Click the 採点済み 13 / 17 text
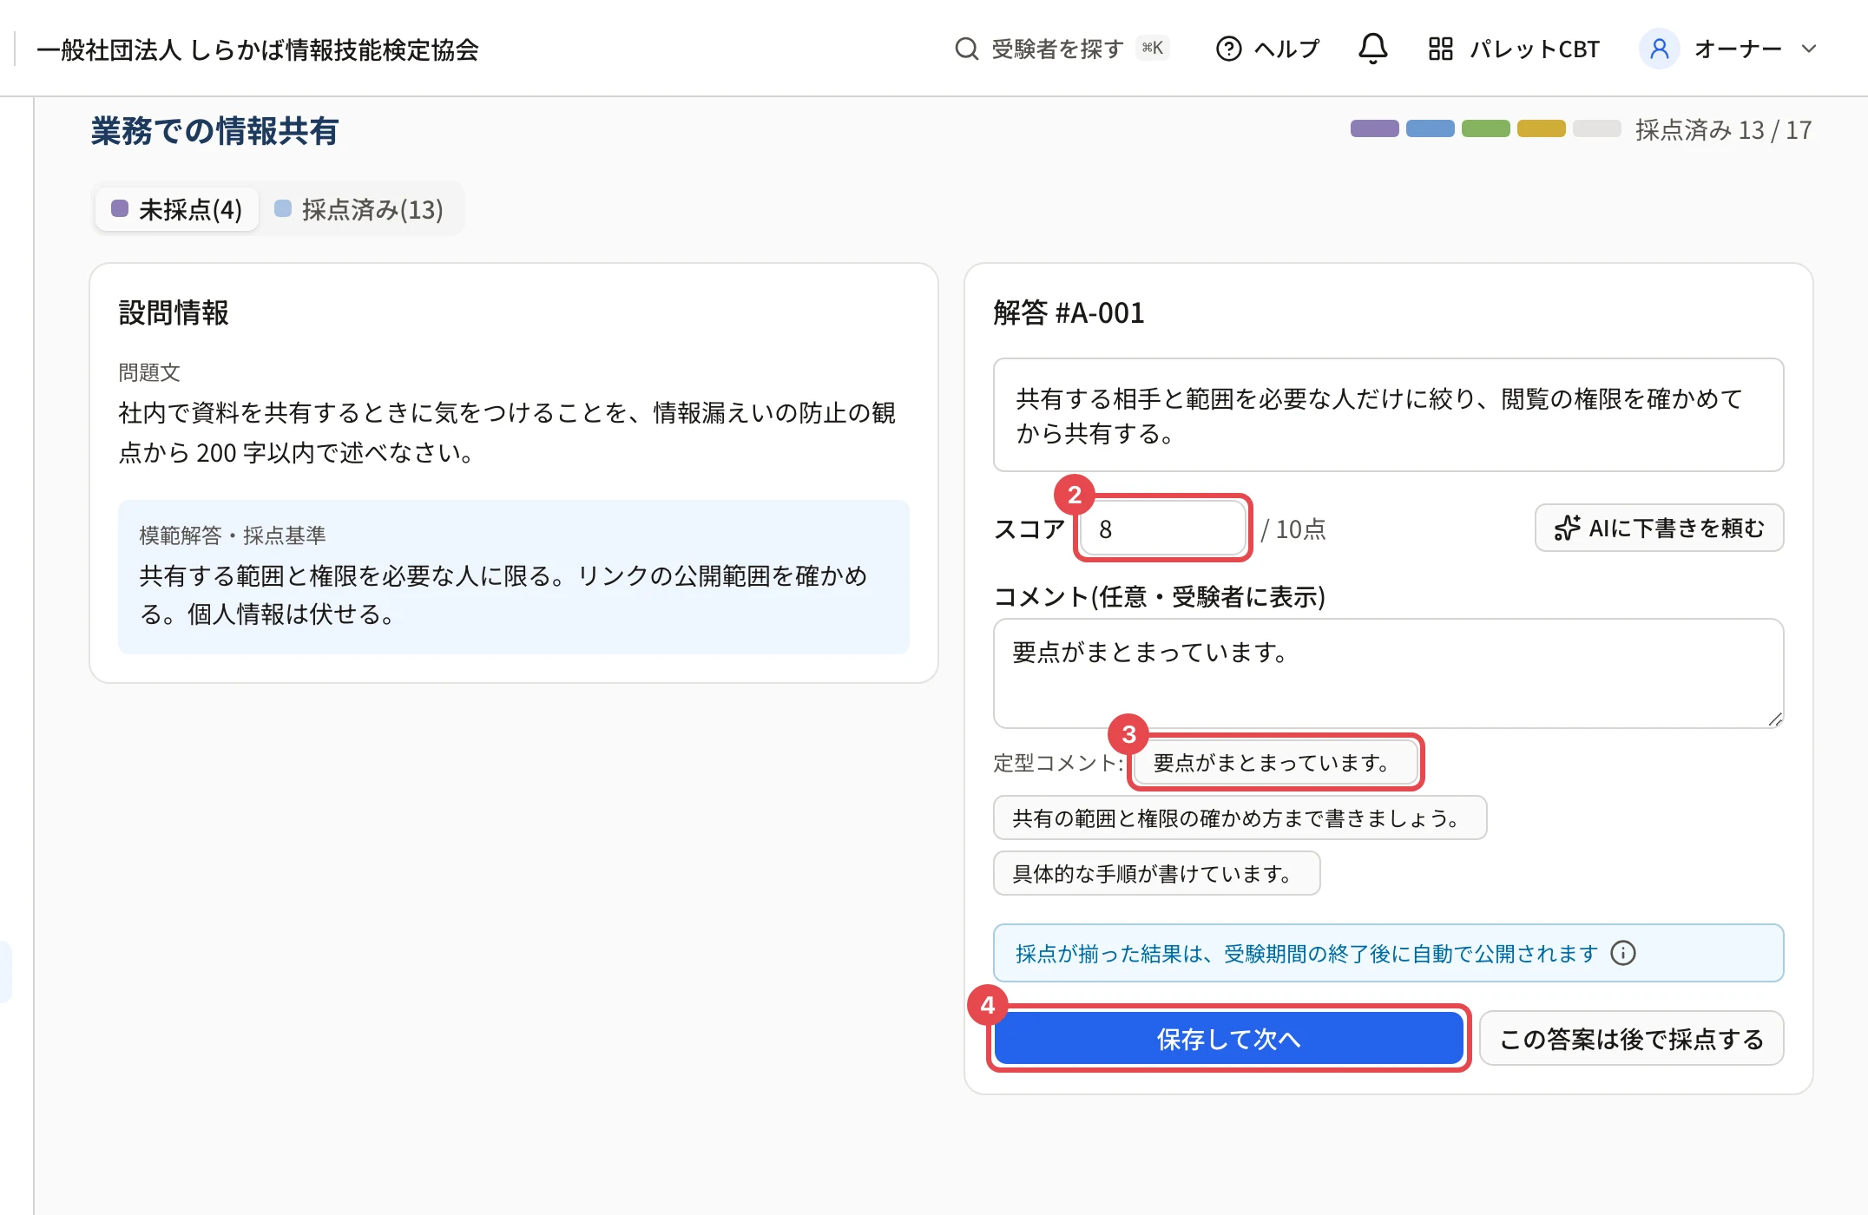This screenshot has height=1215, width=1868. pos(1723,129)
